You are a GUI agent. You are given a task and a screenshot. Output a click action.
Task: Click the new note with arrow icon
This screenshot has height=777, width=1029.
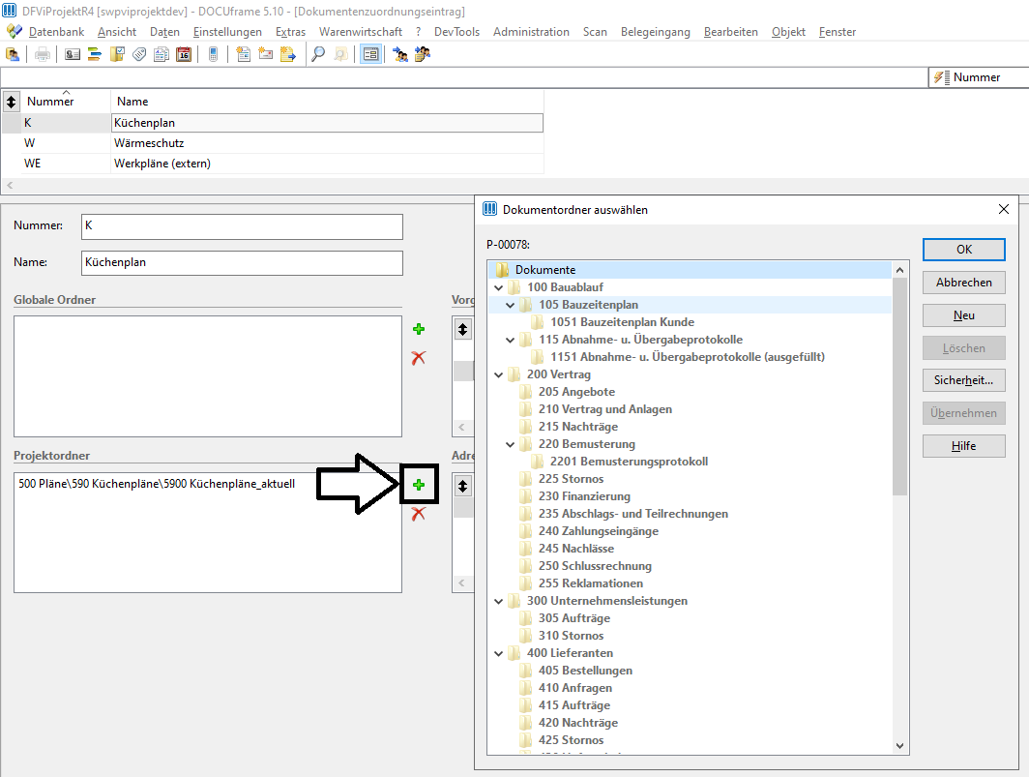pyautogui.click(x=288, y=54)
